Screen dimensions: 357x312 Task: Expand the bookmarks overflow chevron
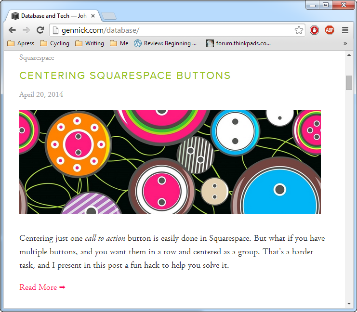click(345, 43)
